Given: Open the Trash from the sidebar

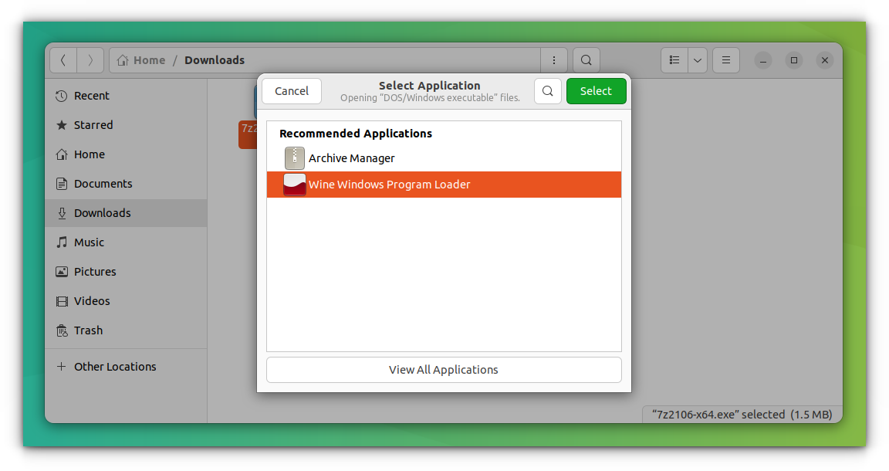Looking at the screenshot, I should pyautogui.click(x=88, y=330).
